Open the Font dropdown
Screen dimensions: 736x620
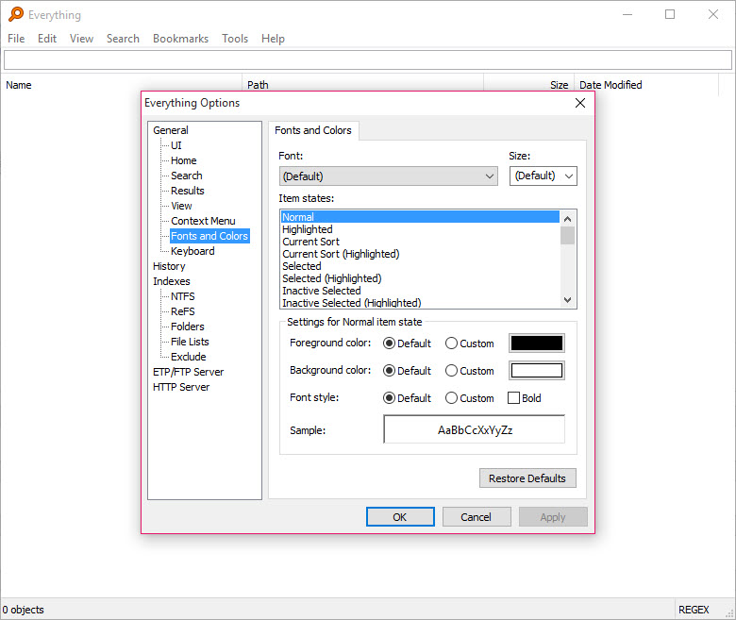388,176
